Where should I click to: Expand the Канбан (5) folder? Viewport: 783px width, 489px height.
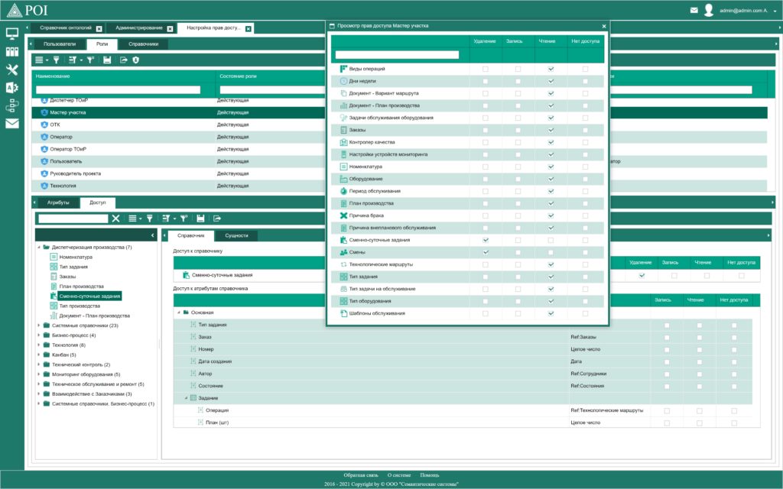tap(39, 355)
